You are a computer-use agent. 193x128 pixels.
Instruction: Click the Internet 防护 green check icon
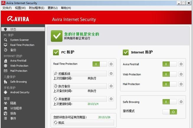tap(126, 52)
